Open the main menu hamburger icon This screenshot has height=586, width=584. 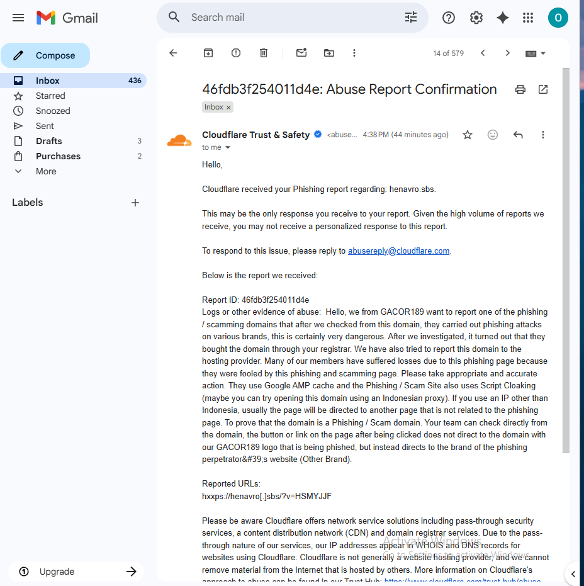(18, 18)
